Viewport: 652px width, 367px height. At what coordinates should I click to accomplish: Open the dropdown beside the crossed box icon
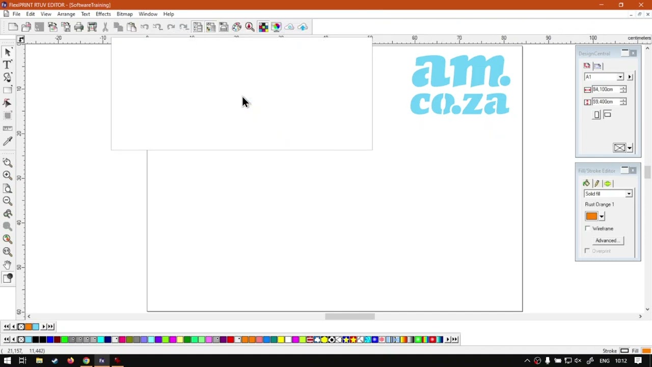pos(630,148)
